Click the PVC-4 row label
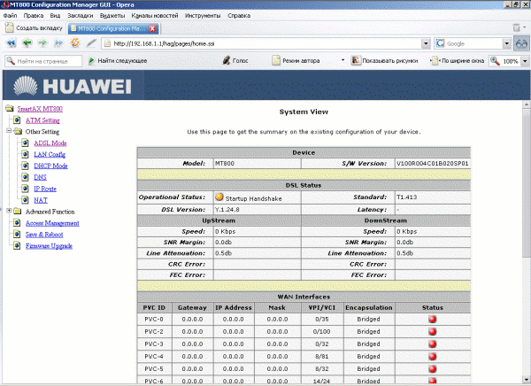Viewport: 531px width, 386px height. click(x=154, y=357)
